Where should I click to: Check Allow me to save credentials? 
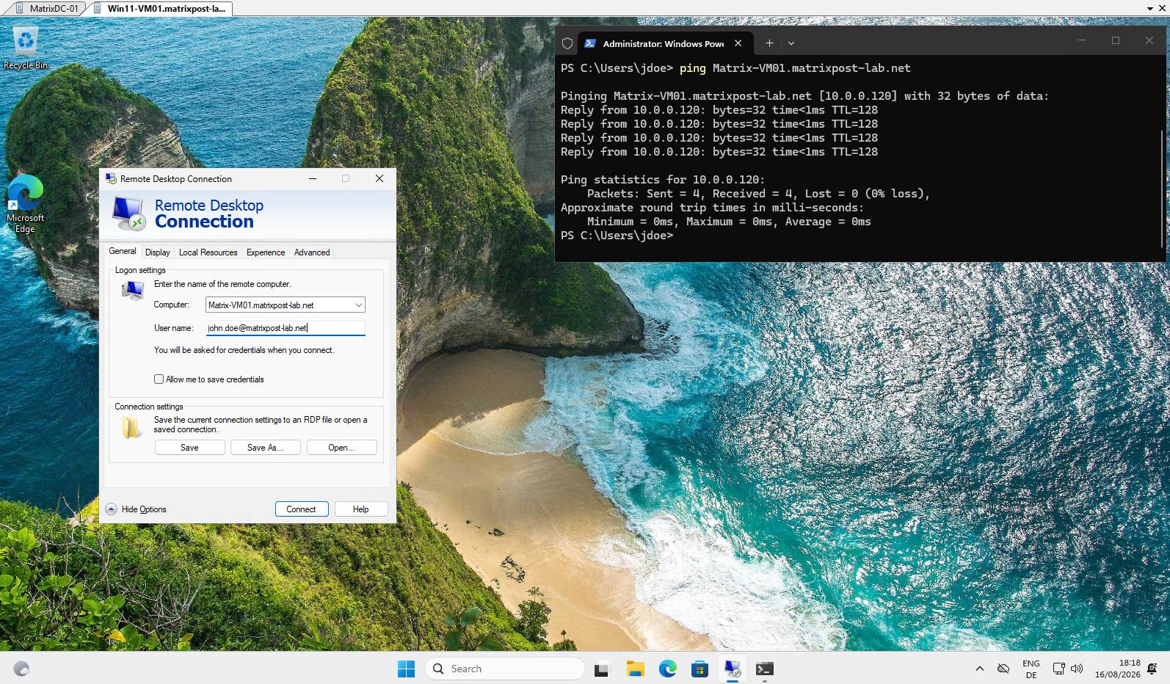pyautogui.click(x=159, y=379)
